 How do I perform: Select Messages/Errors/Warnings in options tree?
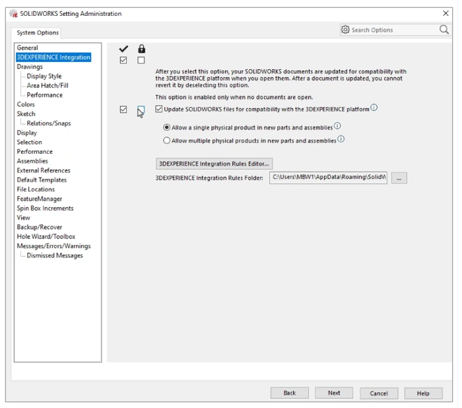pos(53,246)
